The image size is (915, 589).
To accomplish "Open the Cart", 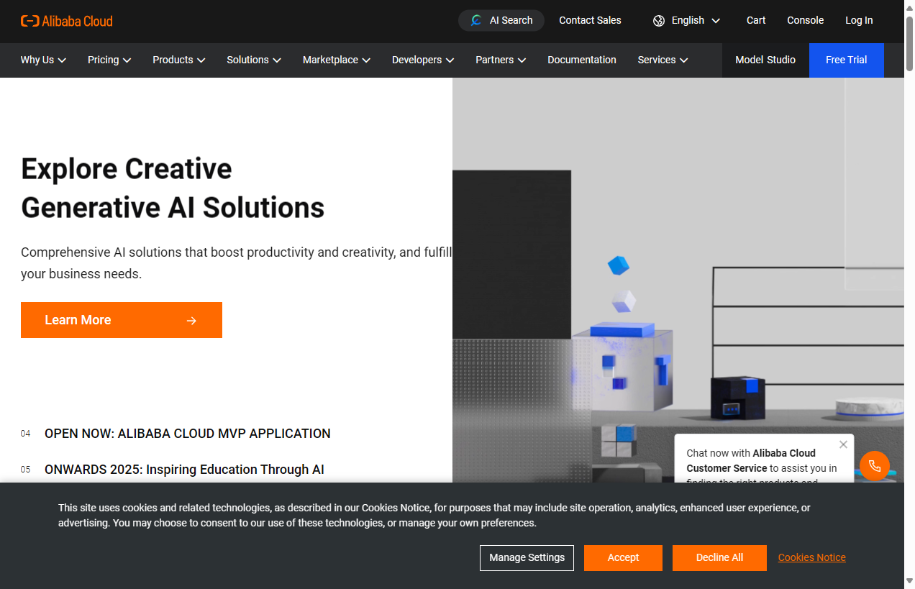I will pos(755,20).
